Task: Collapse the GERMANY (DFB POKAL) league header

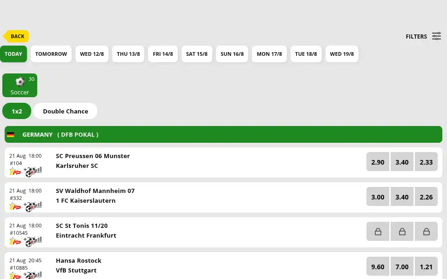Action: pos(223,134)
